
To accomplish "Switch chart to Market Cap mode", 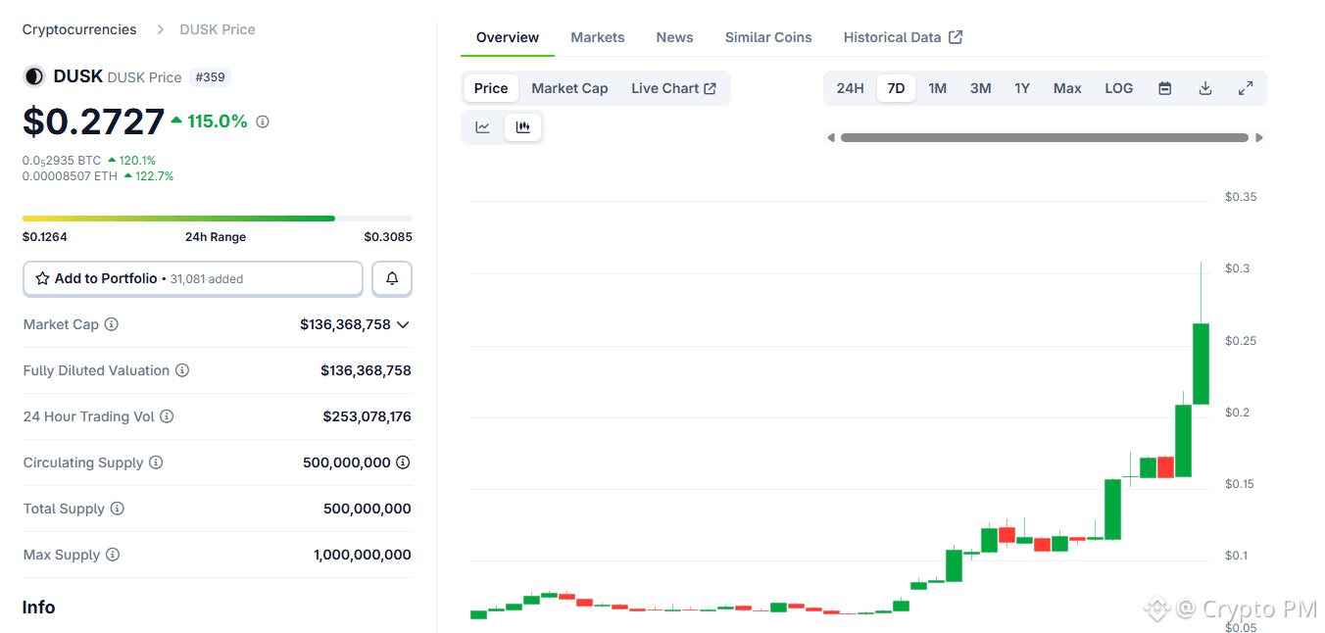I will click(x=569, y=87).
